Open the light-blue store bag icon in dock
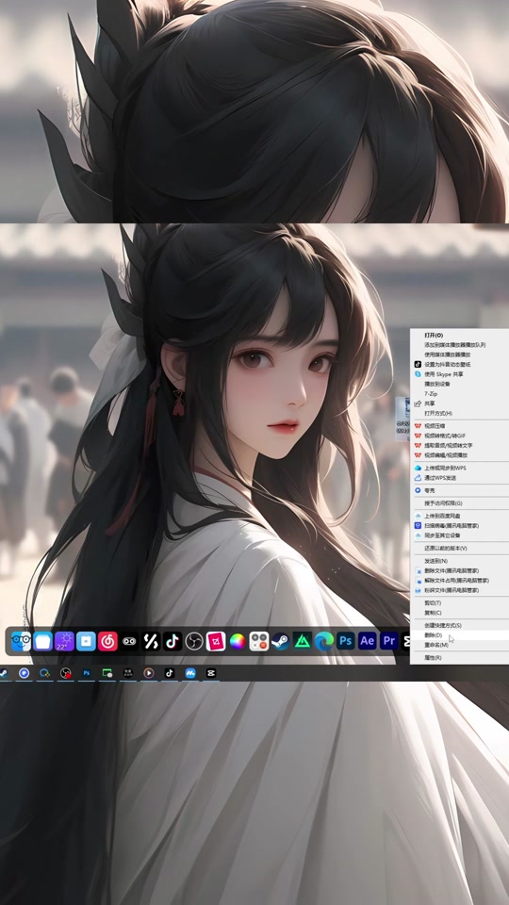 click(x=86, y=641)
